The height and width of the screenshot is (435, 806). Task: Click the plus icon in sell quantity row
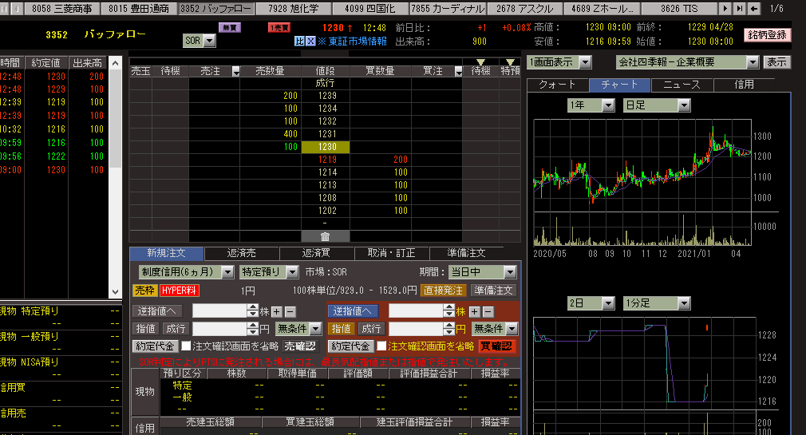point(276,311)
